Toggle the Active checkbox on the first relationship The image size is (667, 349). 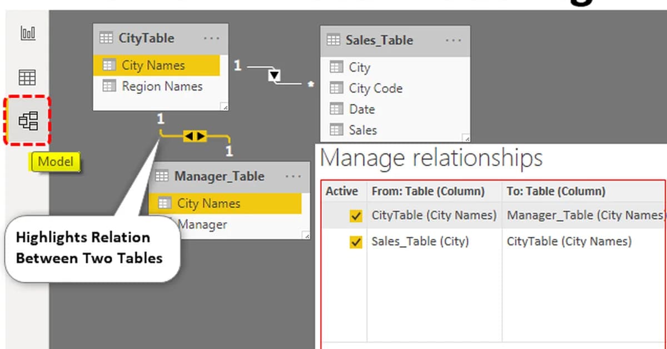click(356, 215)
